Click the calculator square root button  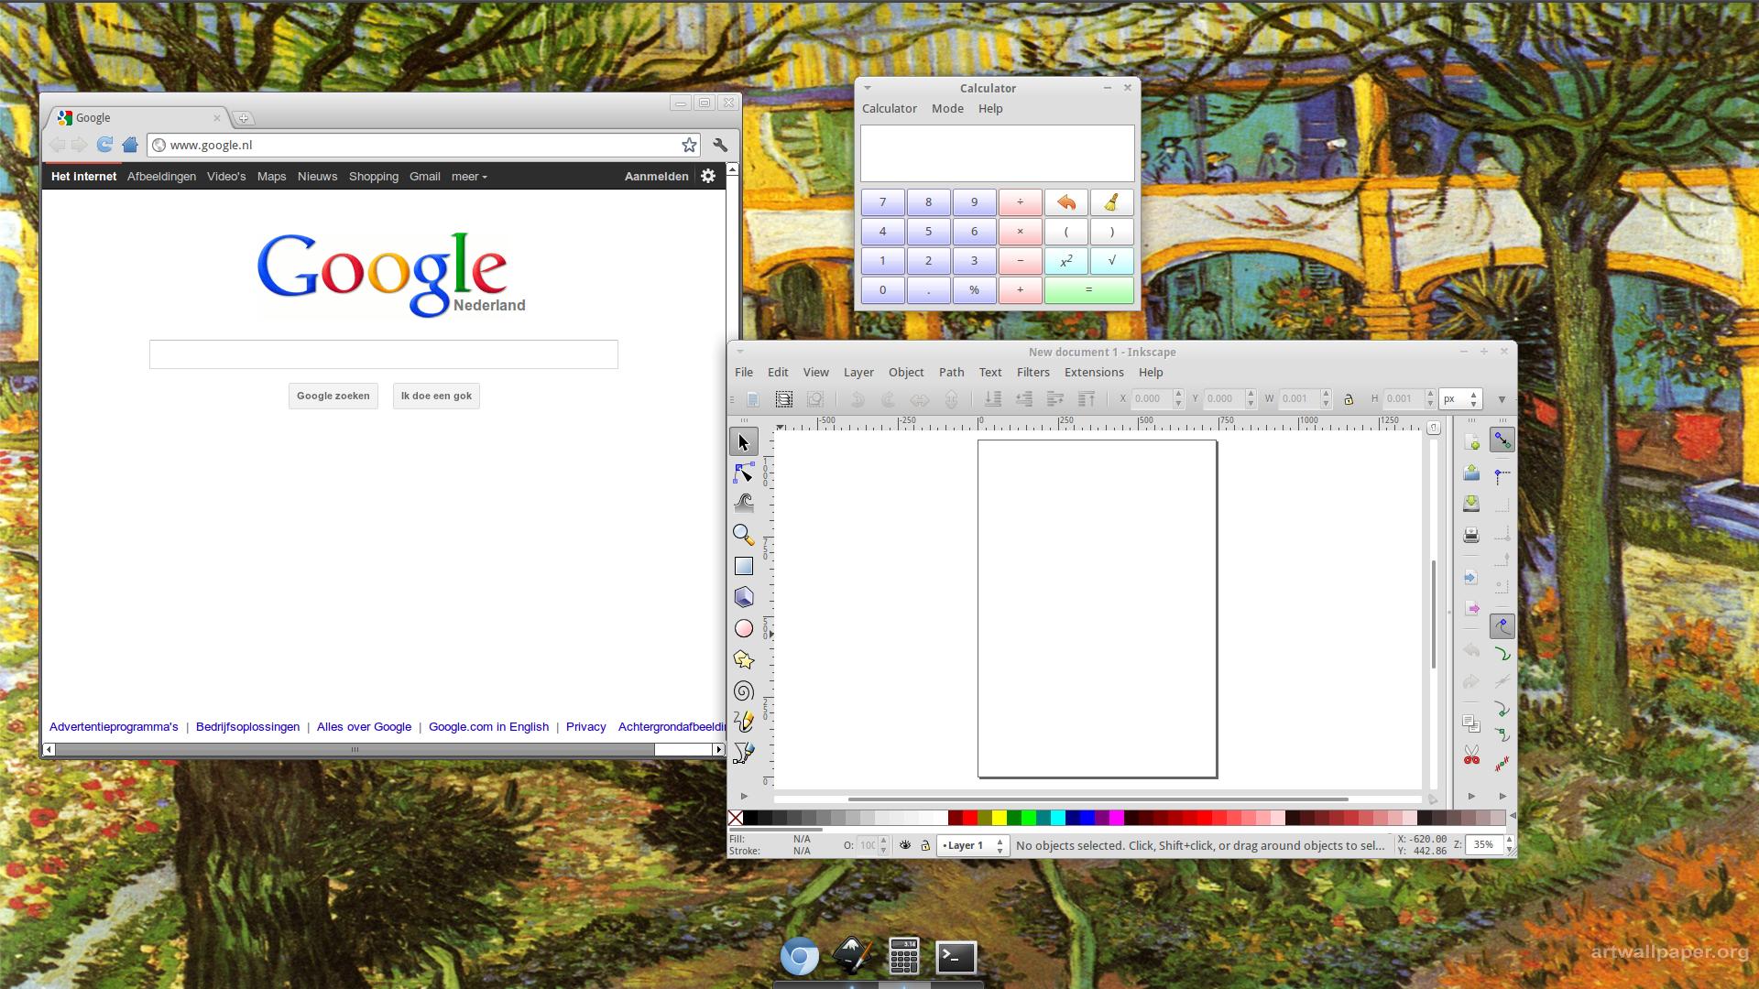(x=1111, y=261)
